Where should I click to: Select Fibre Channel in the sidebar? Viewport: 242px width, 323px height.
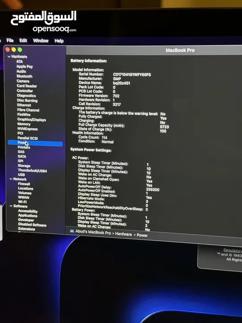(28, 110)
